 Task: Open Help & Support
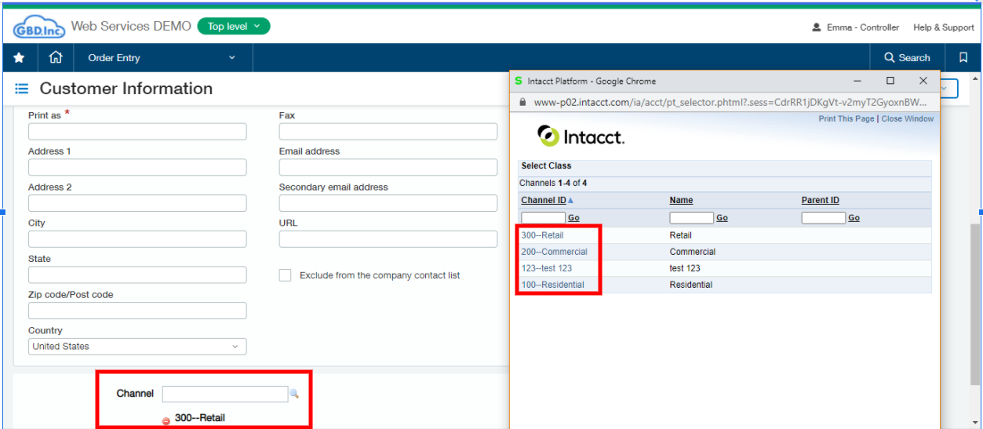[943, 27]
